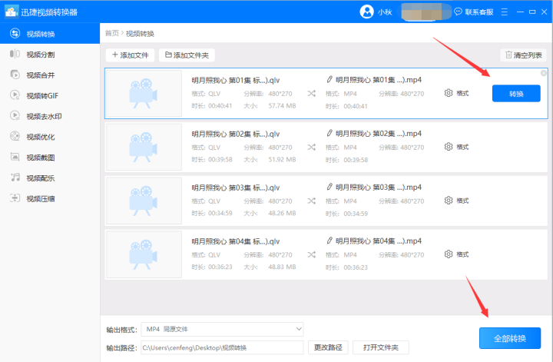
Task: Click the 更改路径 button
Action: pos(328,347)
